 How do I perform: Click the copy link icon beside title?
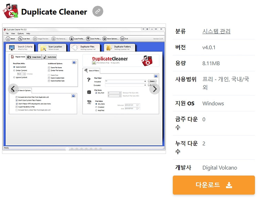tap(98, 11)
